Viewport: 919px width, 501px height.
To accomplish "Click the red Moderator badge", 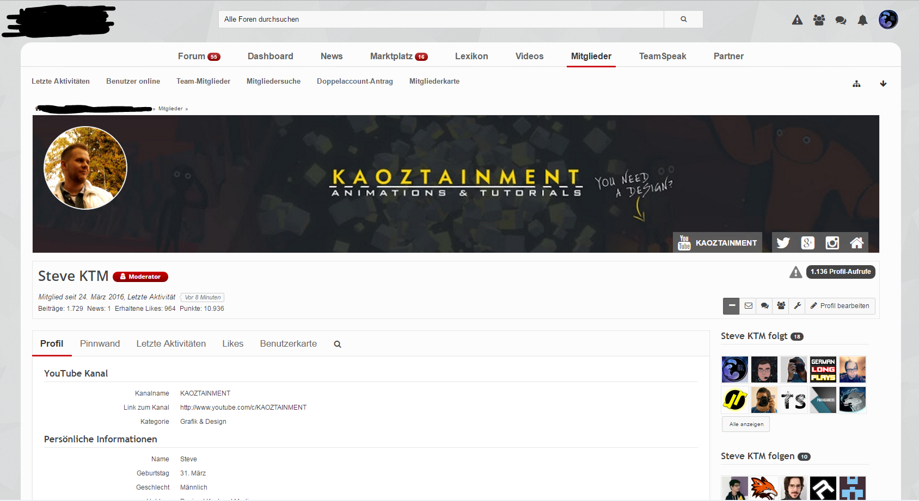I will click(140, 277).
